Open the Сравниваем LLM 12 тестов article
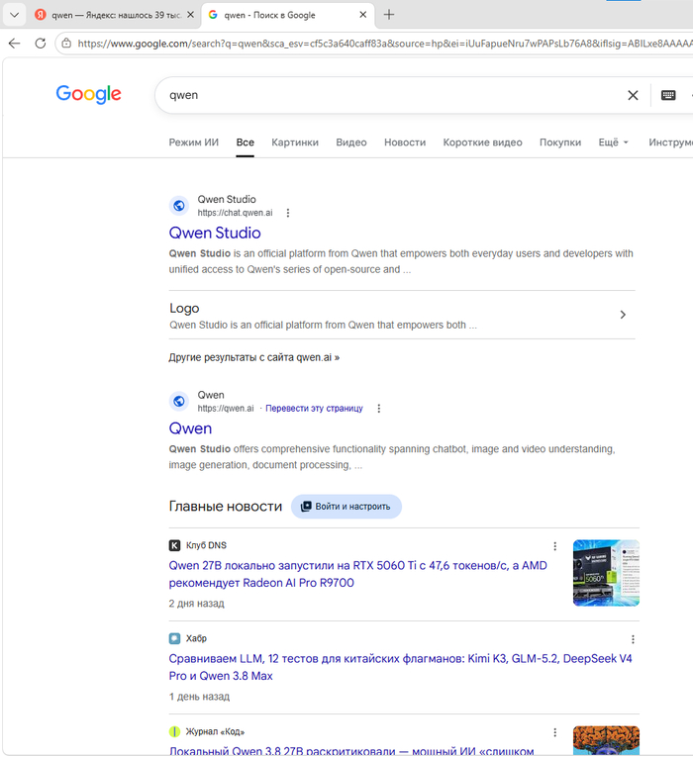Image resolution: width=693 pixels, height=757 pixels. 400,667
